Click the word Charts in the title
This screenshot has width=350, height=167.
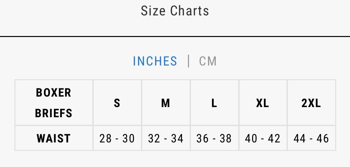[190, 11]
